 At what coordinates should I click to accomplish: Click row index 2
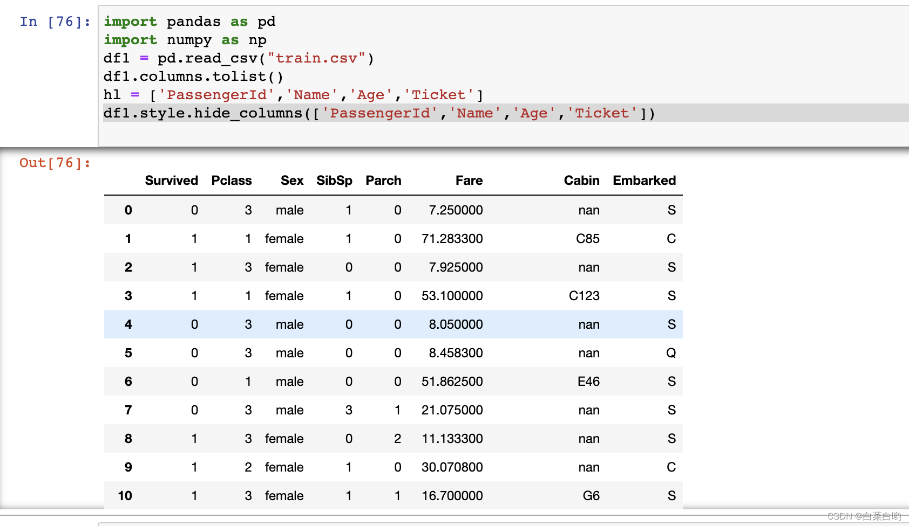click(128, 267)
